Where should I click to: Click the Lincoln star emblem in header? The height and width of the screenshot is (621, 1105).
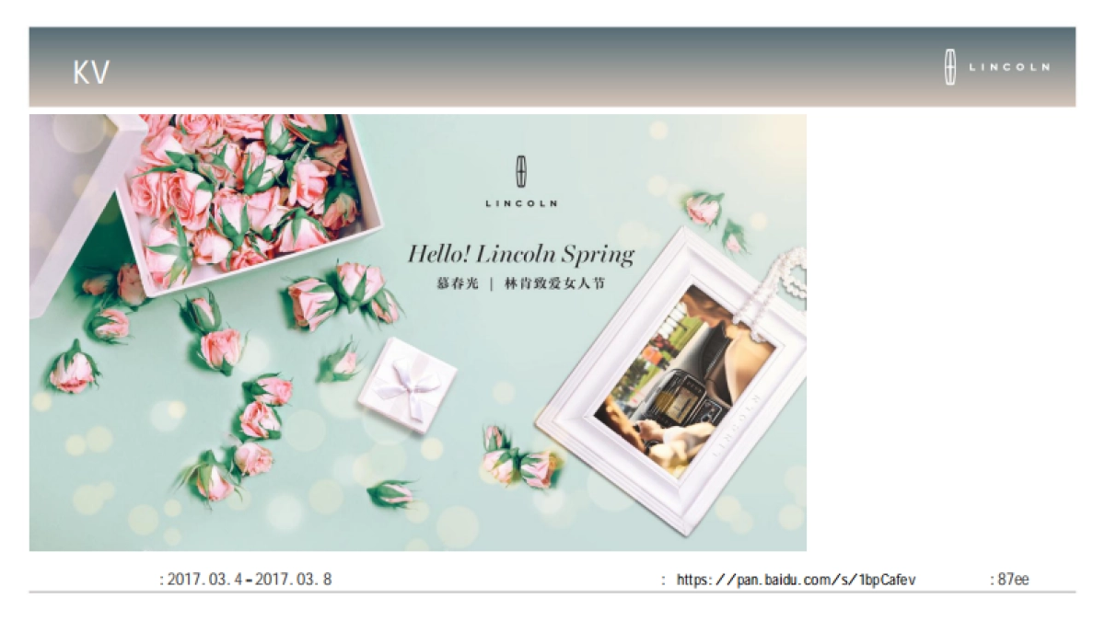(950, 68)
